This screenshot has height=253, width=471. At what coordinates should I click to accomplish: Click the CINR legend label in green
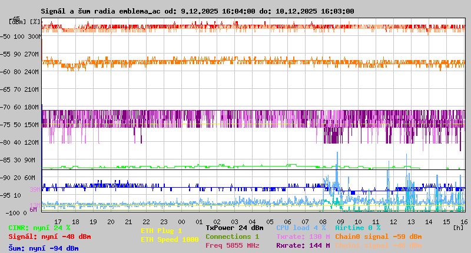pyautogui.click(x=39, y=228)
